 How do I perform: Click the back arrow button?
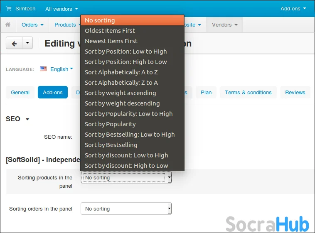pyautogui.click(x=14, y=43)
